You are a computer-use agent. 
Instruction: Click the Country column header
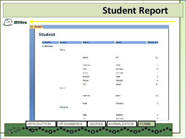[71, 42]
